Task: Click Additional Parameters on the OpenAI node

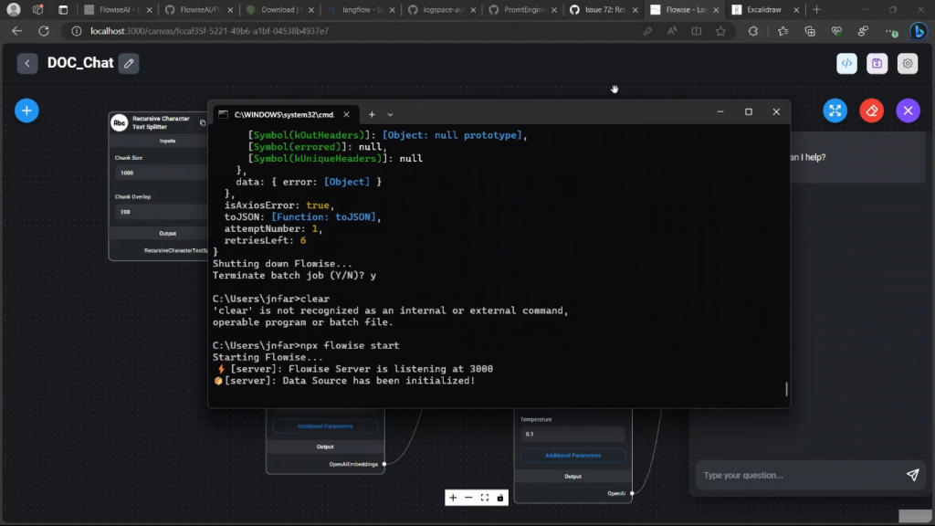Action: 573,455
